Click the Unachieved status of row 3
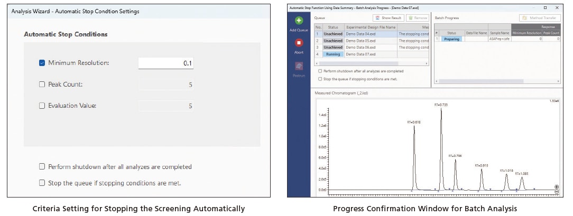The image size is (573, 216). [x=333, y=48]
